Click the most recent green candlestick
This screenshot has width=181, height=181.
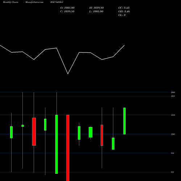[x=125, y=121]
